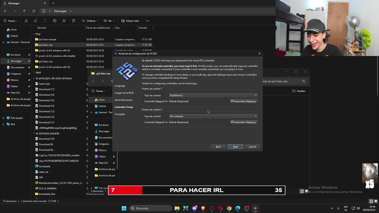379x213 pixels.
Task: Click the Back button in the PCSX2 wizard
Action: tap(218, 147)
